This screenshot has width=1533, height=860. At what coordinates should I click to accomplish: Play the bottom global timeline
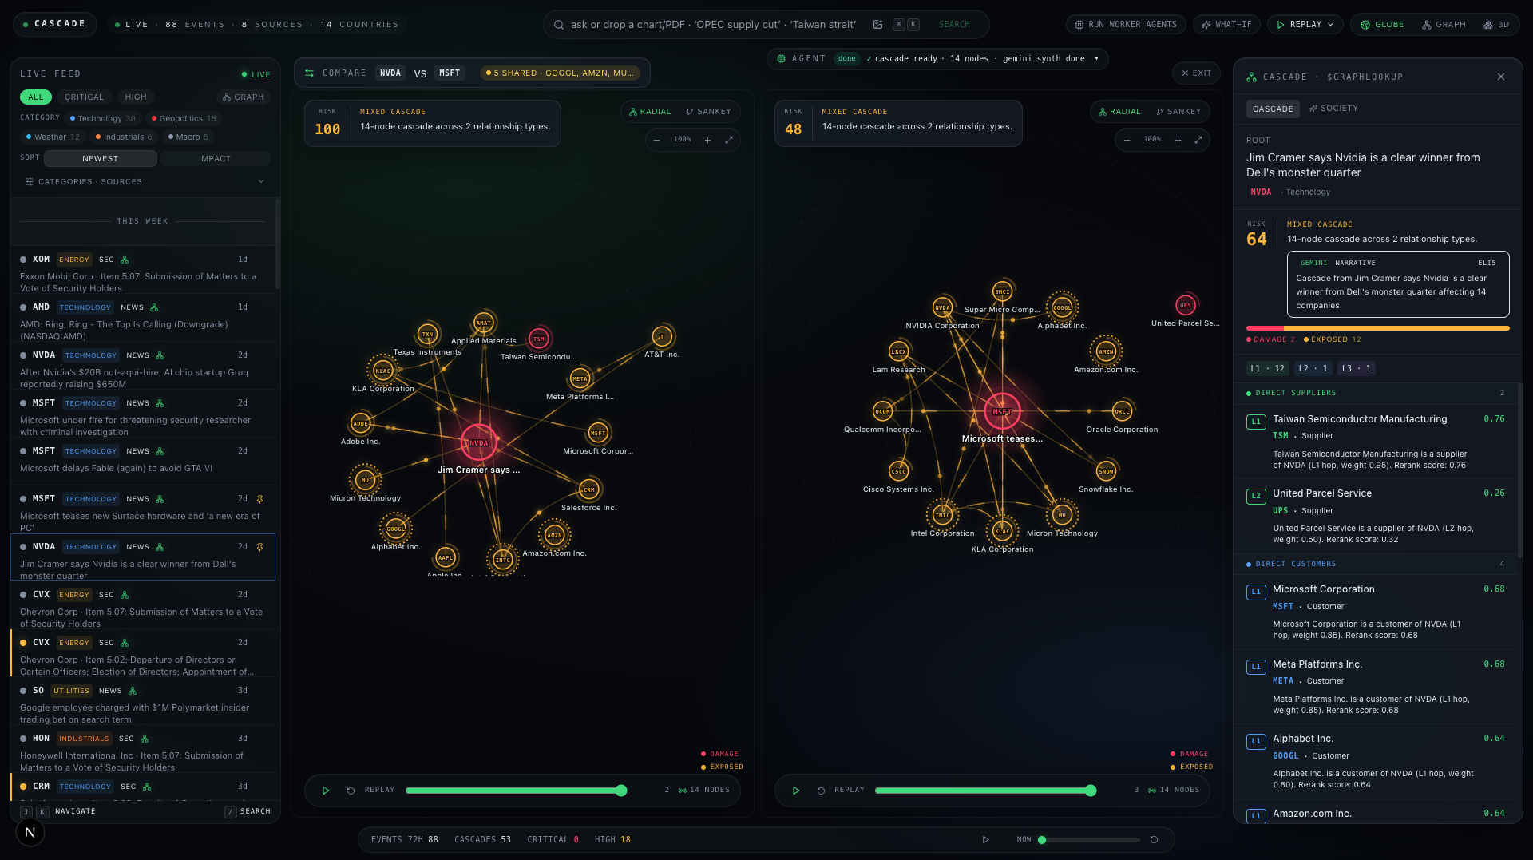[x=985, y=840]
